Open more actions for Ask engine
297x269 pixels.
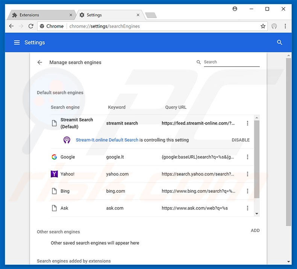[247, 208]
